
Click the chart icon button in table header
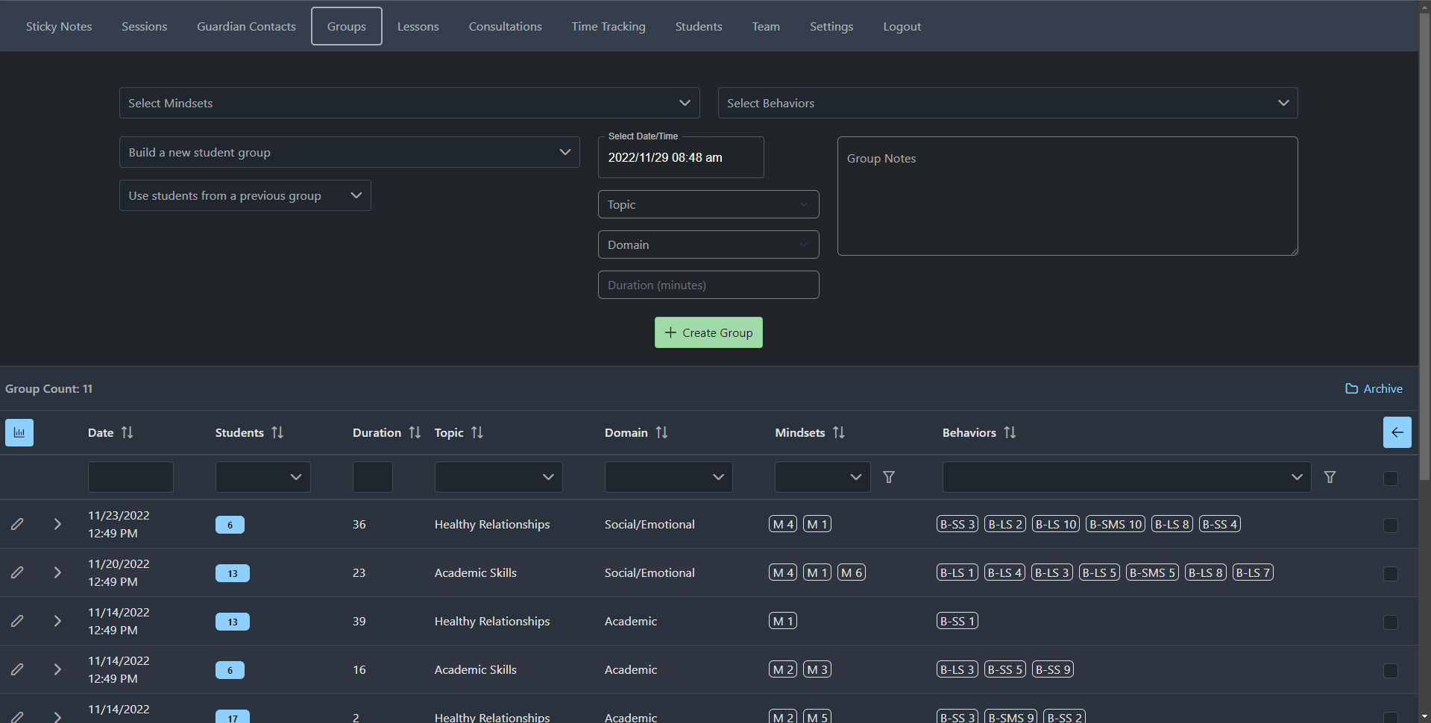pos(19,432)
